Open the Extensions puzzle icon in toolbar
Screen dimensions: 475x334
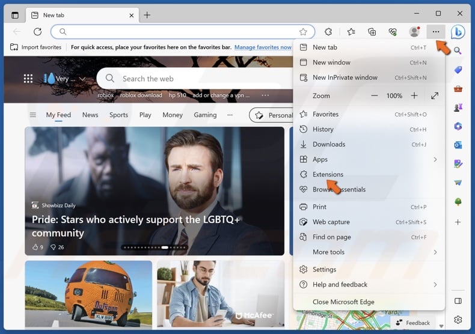click(328, 32)
